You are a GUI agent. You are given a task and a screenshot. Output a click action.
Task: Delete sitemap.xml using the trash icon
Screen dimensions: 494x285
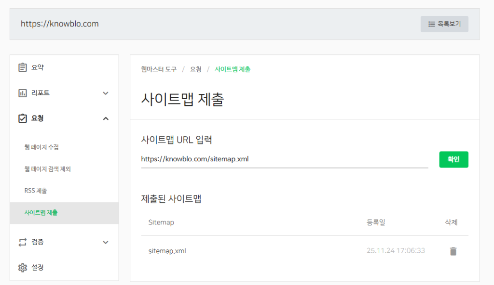(x=453, y=251)
